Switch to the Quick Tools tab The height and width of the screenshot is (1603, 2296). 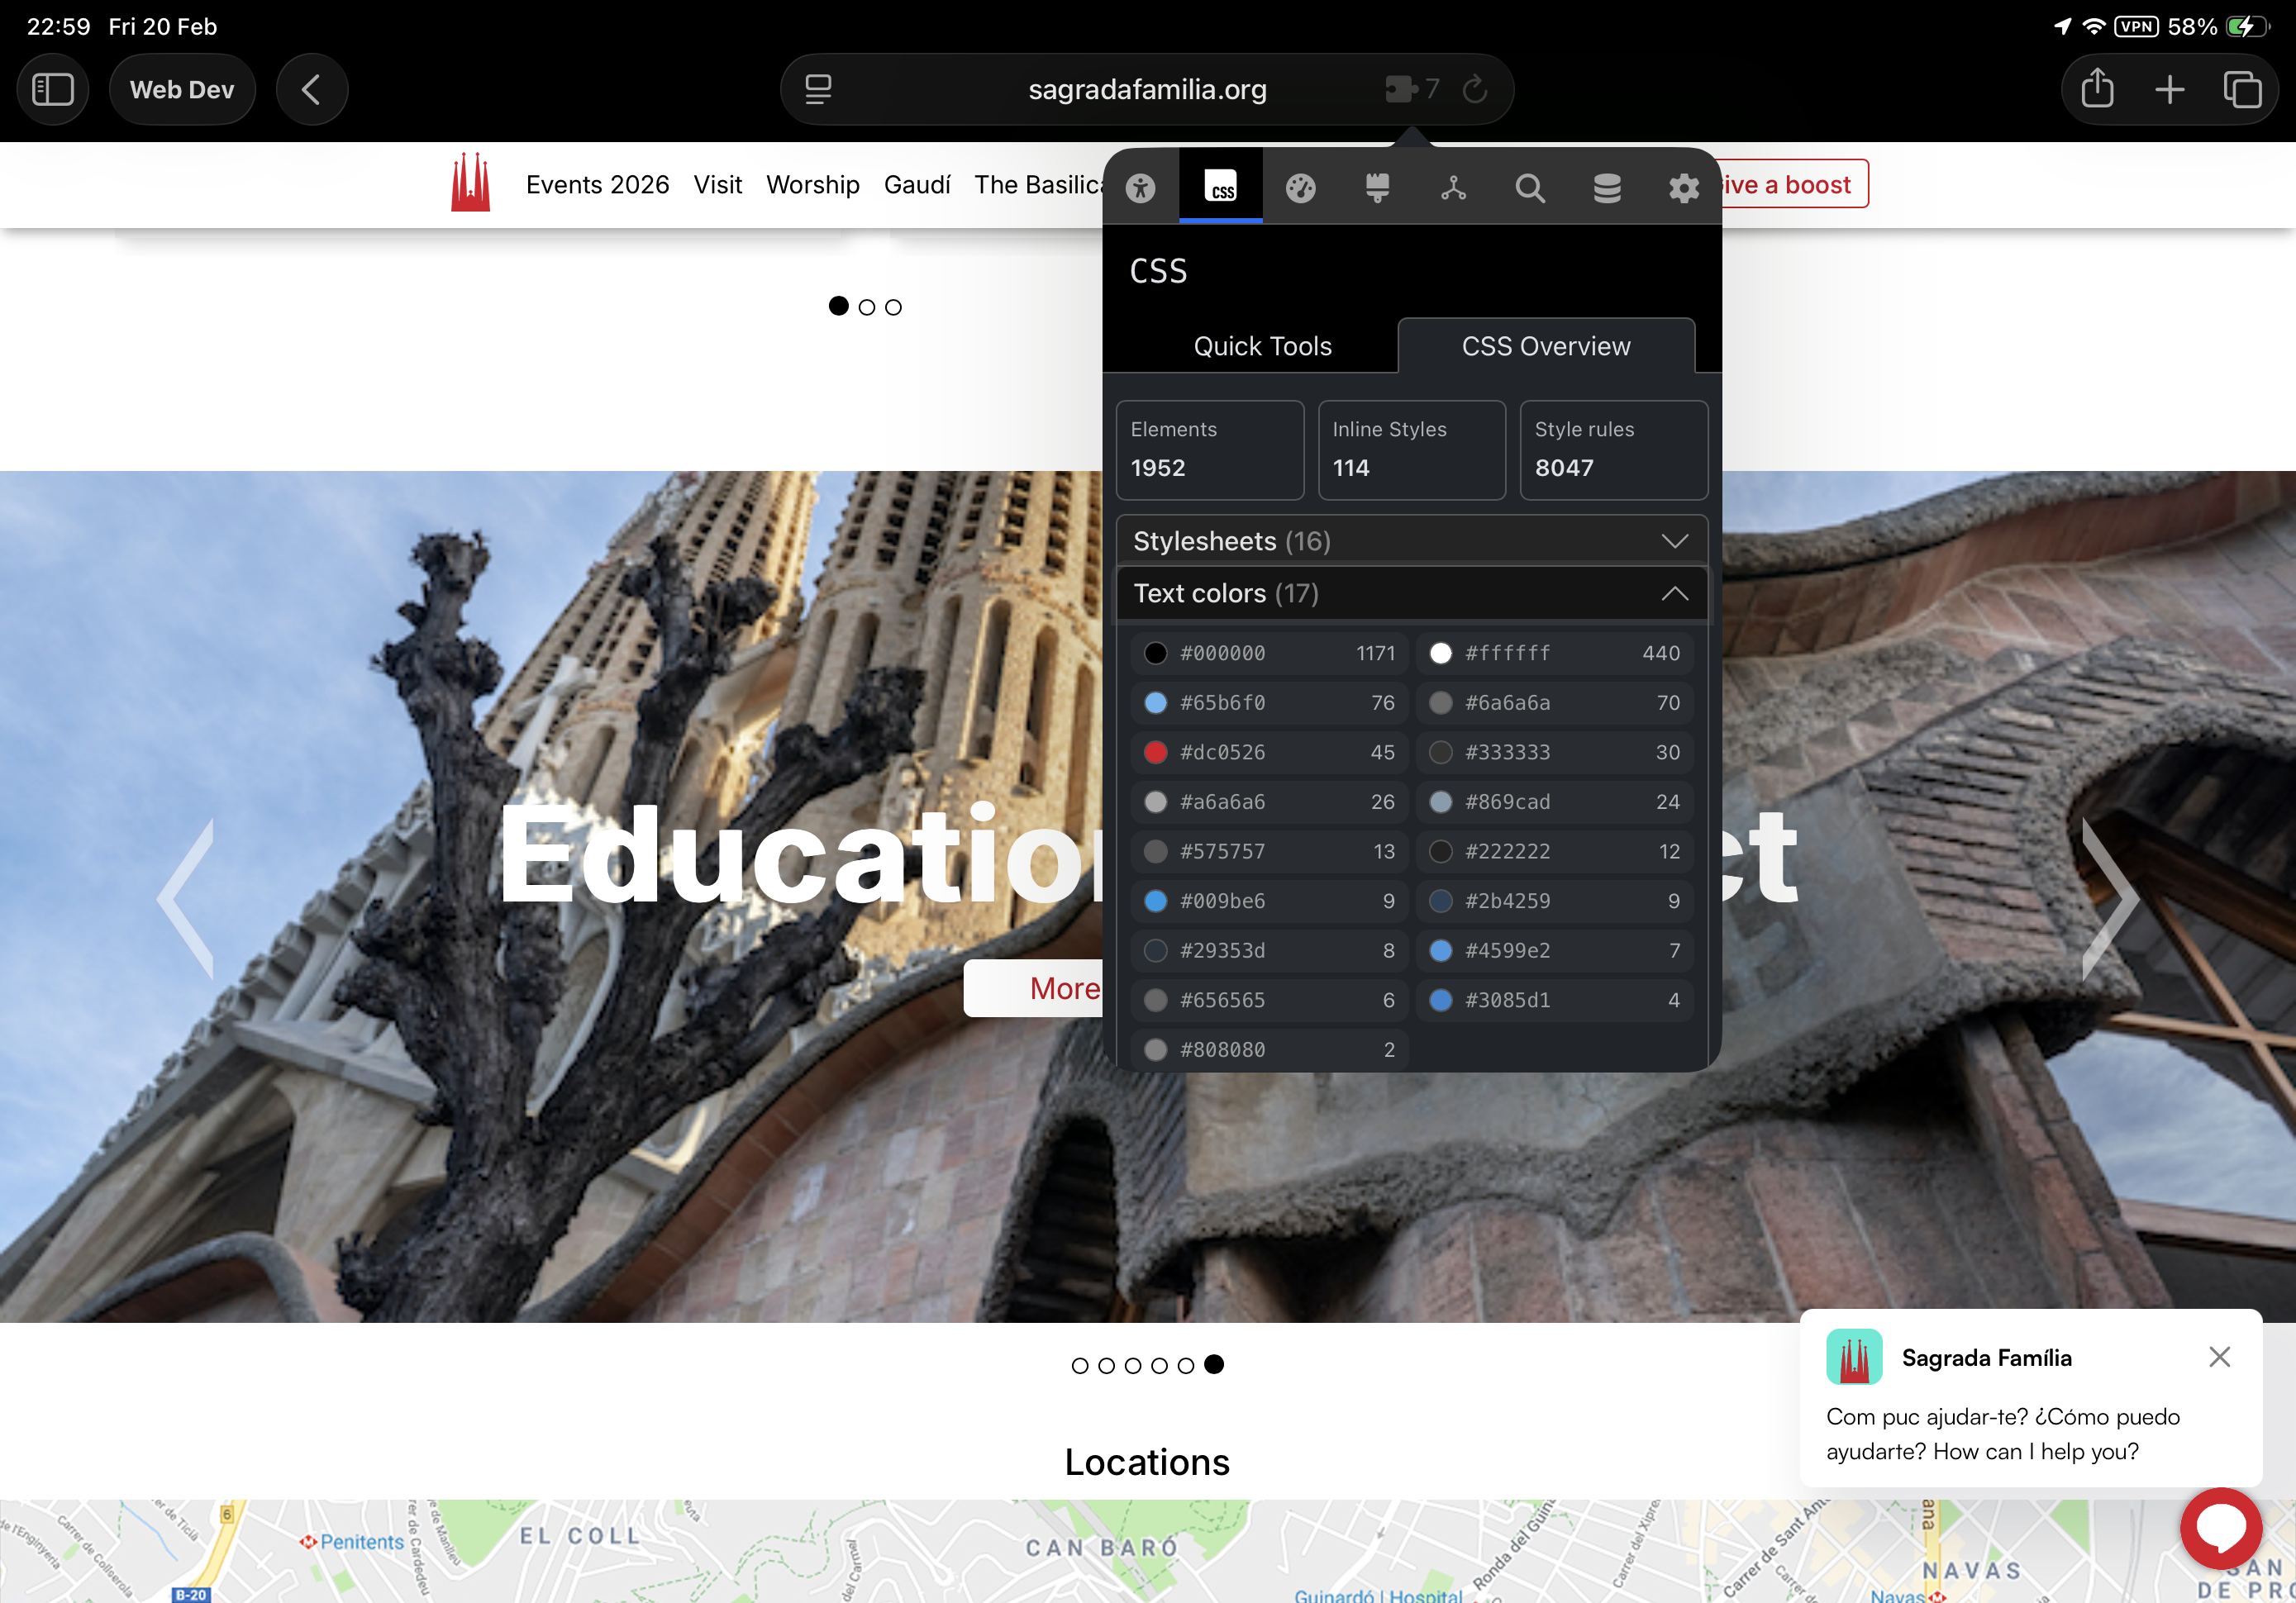click(x=1262, y=346)
